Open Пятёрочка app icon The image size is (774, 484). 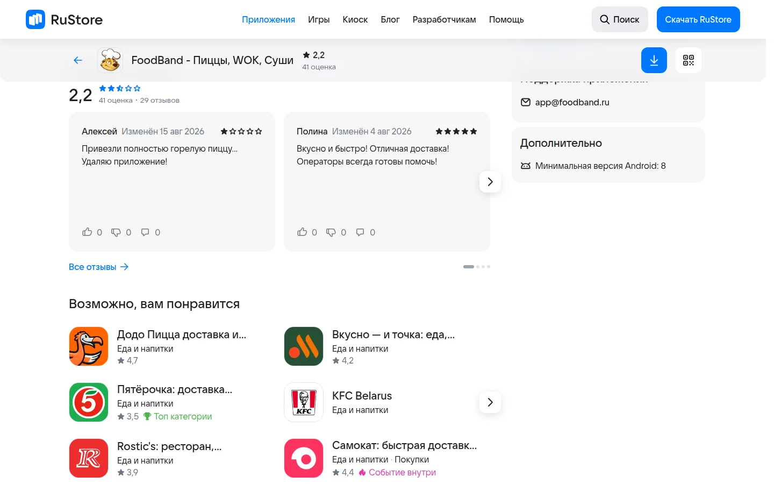tap(89, 402)
